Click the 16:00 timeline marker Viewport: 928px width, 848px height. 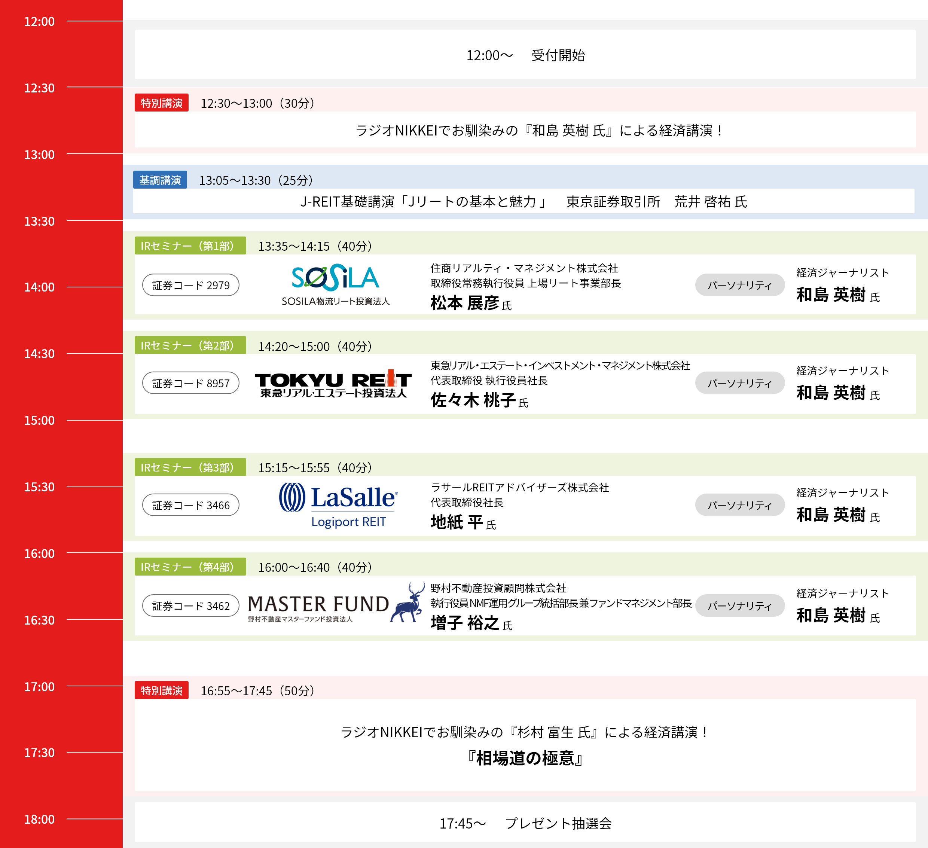39,553
